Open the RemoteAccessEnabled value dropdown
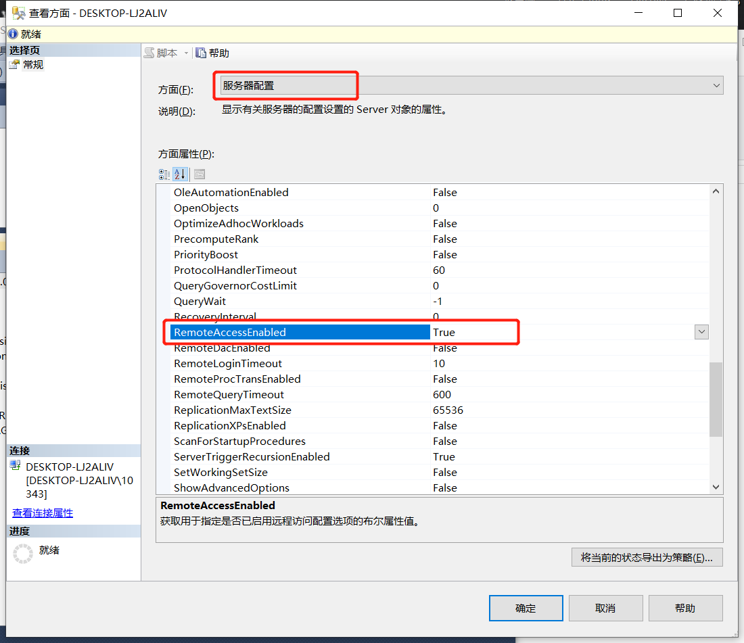 (701, 331)
